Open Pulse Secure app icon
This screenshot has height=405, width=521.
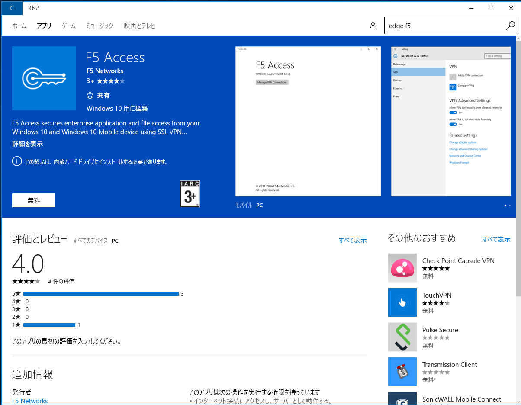402,337
